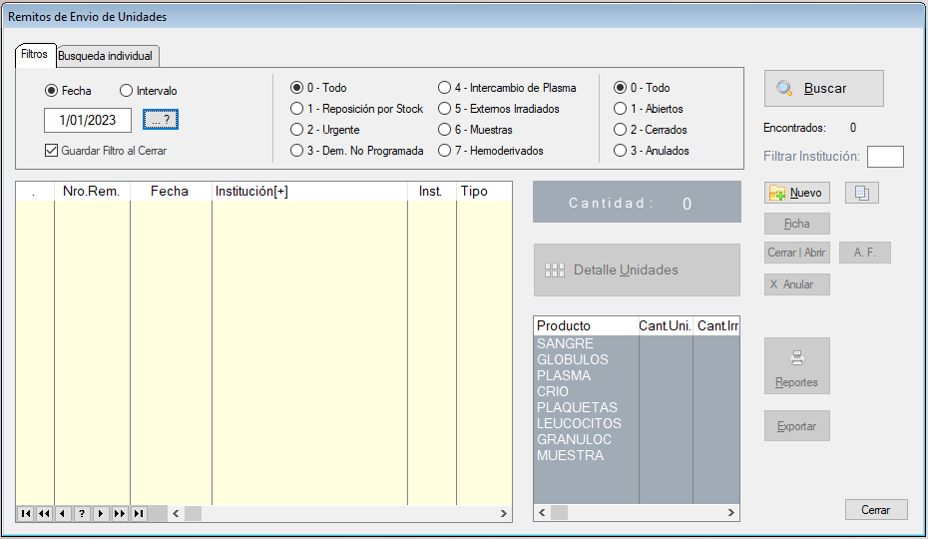Click the Buscar magnifier search button

[x=823, y=88]
